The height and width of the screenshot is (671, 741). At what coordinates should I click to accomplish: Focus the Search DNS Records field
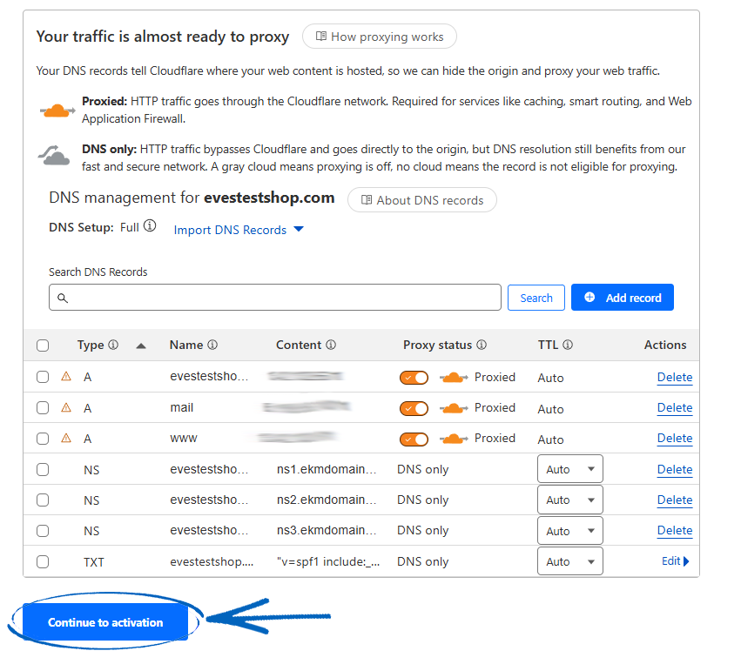[x=275, y=298]
